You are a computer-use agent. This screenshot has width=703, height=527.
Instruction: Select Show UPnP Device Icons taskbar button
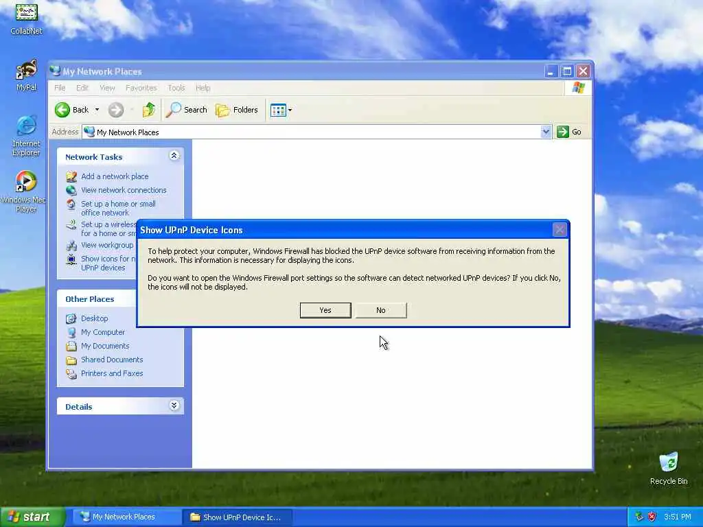click(237, 517)
